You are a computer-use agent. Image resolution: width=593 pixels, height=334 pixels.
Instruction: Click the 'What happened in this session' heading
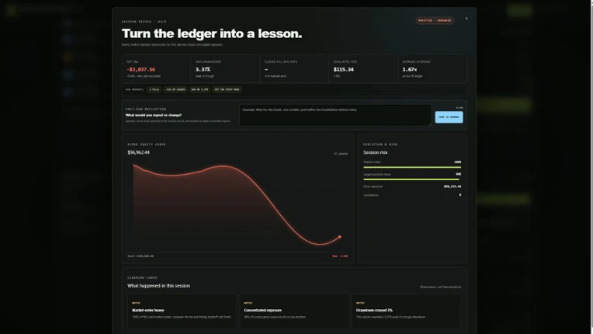point(159,286)
